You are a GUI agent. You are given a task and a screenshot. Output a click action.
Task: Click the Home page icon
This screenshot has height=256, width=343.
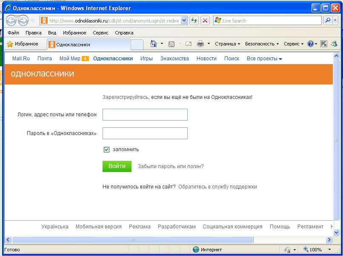[154, 44]
